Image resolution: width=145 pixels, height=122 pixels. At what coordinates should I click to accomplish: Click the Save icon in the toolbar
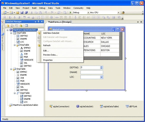(x=22, y=13)
